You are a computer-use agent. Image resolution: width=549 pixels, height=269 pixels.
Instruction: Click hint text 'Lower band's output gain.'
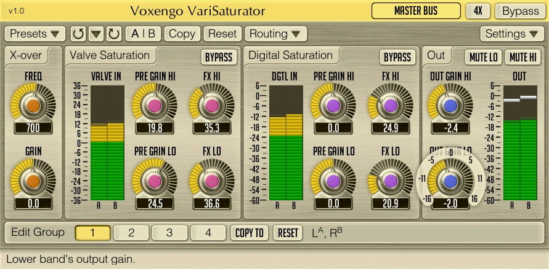pyautogui.click(x=70, y=259)
